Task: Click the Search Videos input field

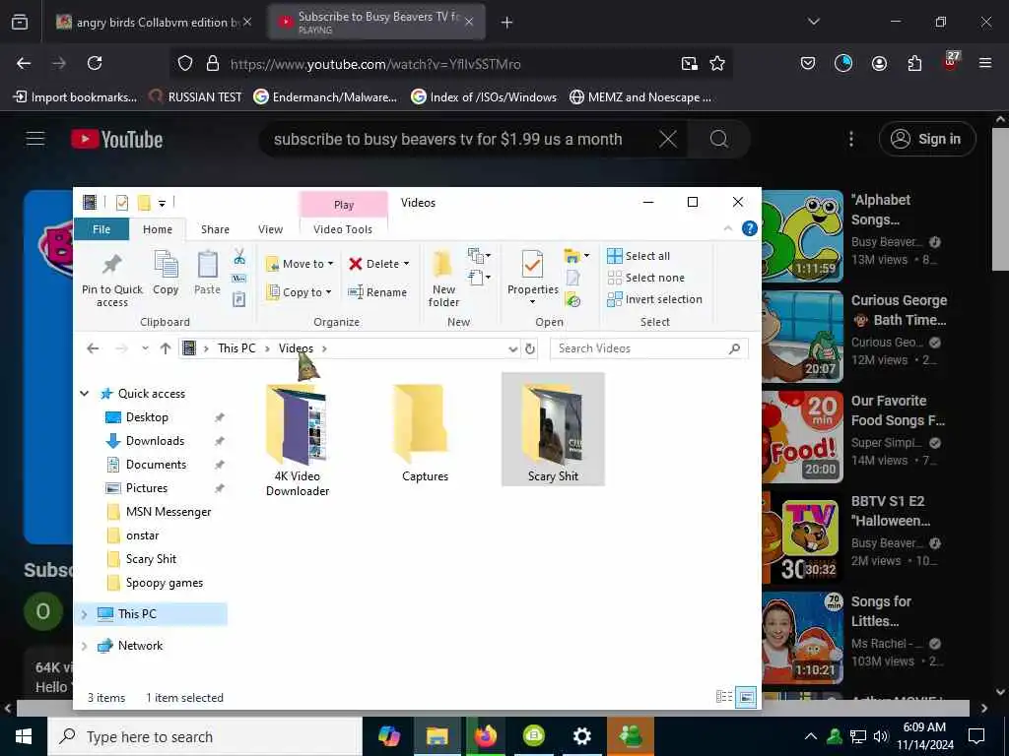Action: coord(648,348)
